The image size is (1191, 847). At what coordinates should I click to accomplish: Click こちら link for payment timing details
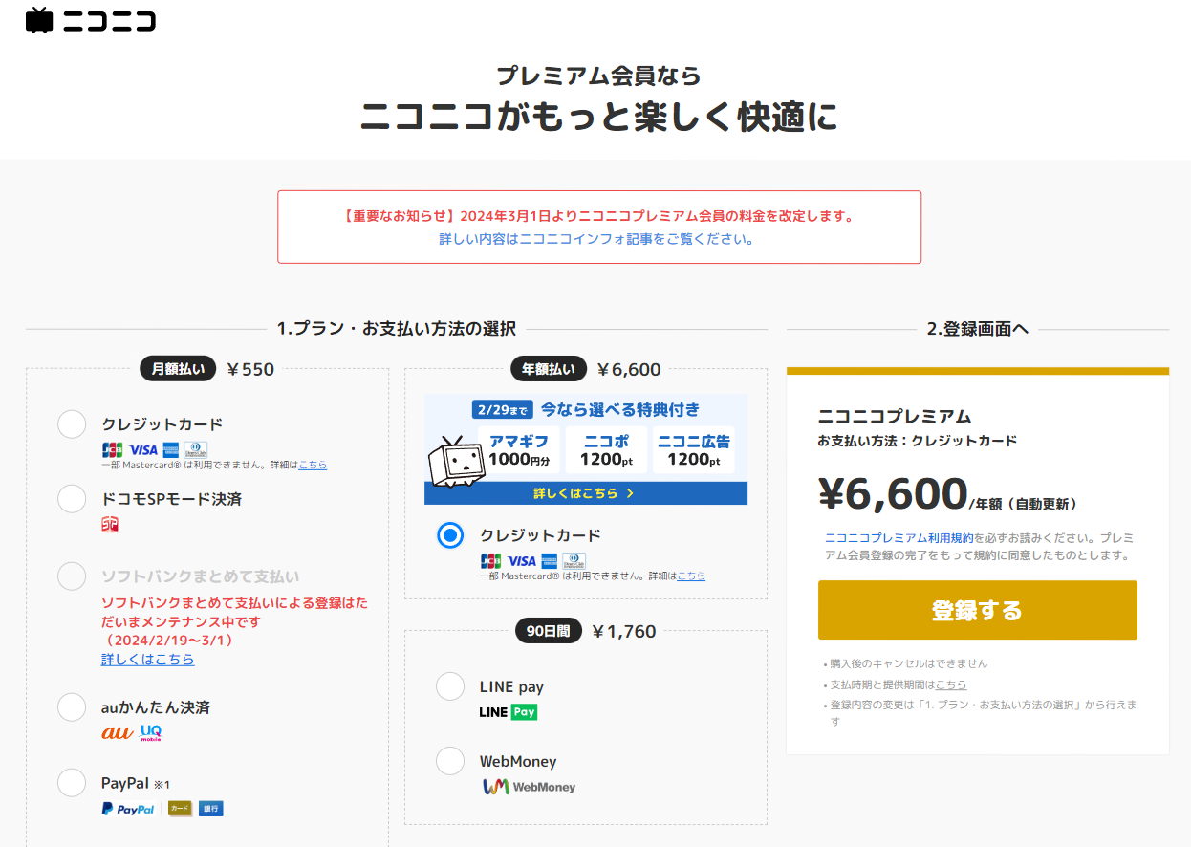[x=951, y=684]
